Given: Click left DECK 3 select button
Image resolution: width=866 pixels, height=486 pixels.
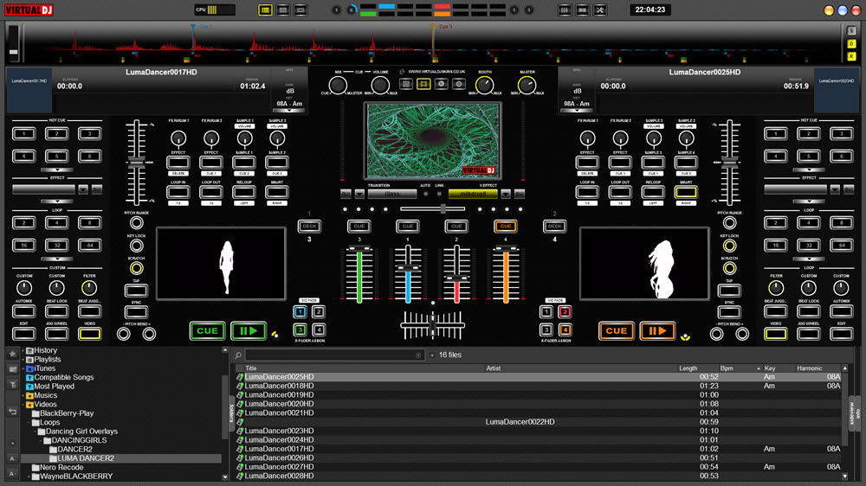Looking at the screenshot, I should click(x=309, y=227).
